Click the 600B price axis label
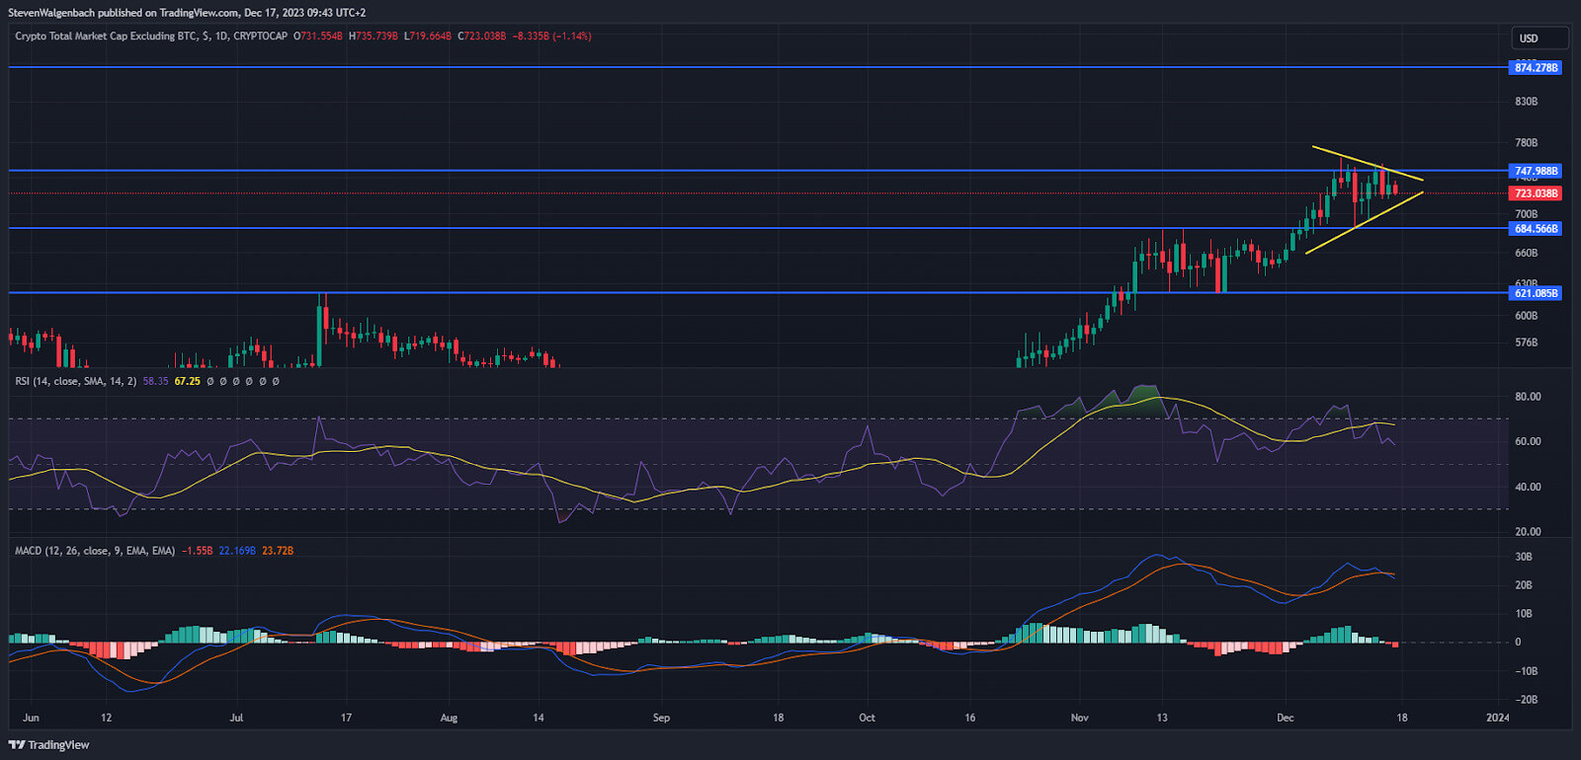1581x760 pixels. point(1526,316)
